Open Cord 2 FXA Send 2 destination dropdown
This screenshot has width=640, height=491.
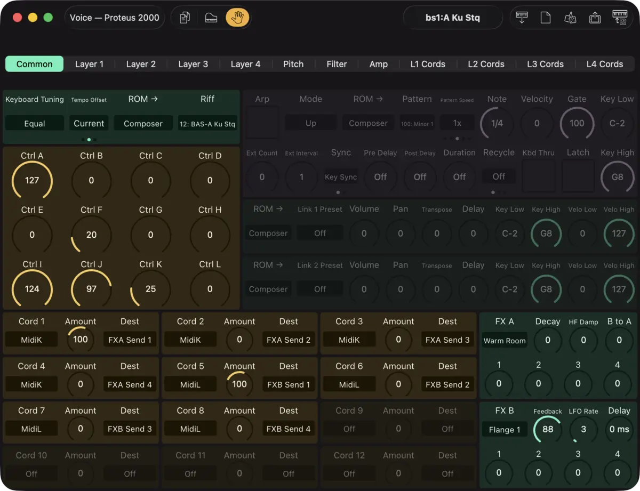(288, 340)
